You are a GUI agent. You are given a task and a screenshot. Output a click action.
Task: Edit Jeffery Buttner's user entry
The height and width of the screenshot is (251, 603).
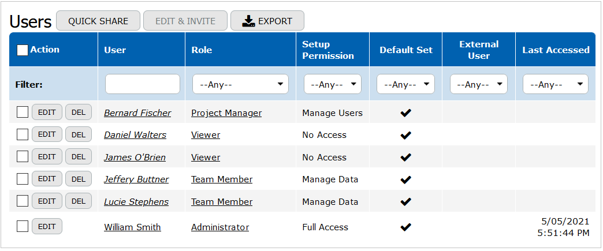[47, 179]
